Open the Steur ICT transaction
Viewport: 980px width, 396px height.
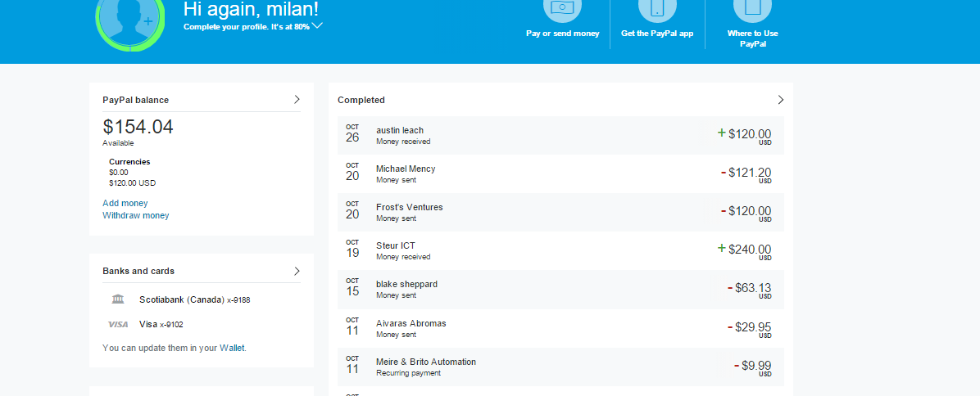click(560, 250)
